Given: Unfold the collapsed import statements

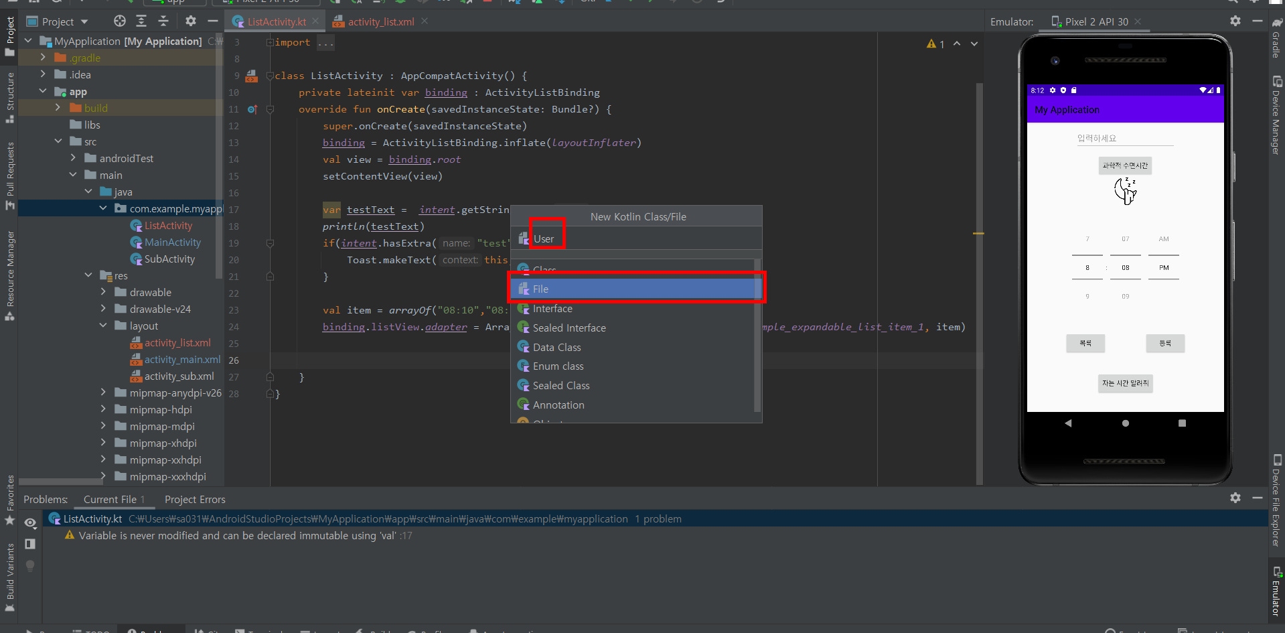Looking at the screenshot, I should [x=270, y=42].
